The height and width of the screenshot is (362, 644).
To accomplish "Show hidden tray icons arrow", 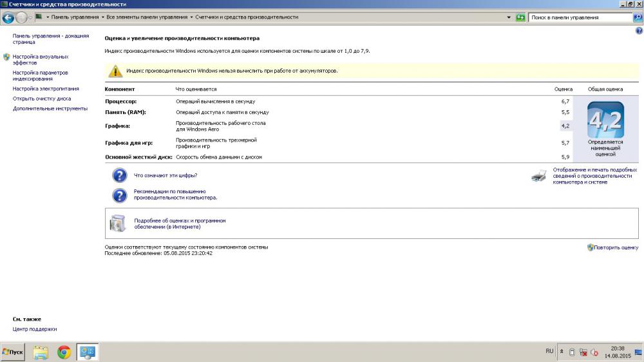I will [x=562, y=352].
